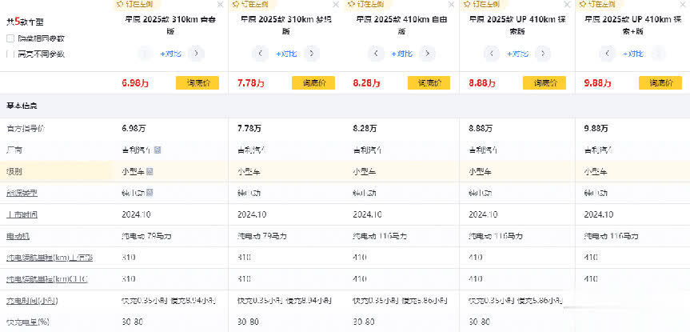Click info icon beside first 小型车 entry
The image size is (690, 332).
(x=150, y=171)
